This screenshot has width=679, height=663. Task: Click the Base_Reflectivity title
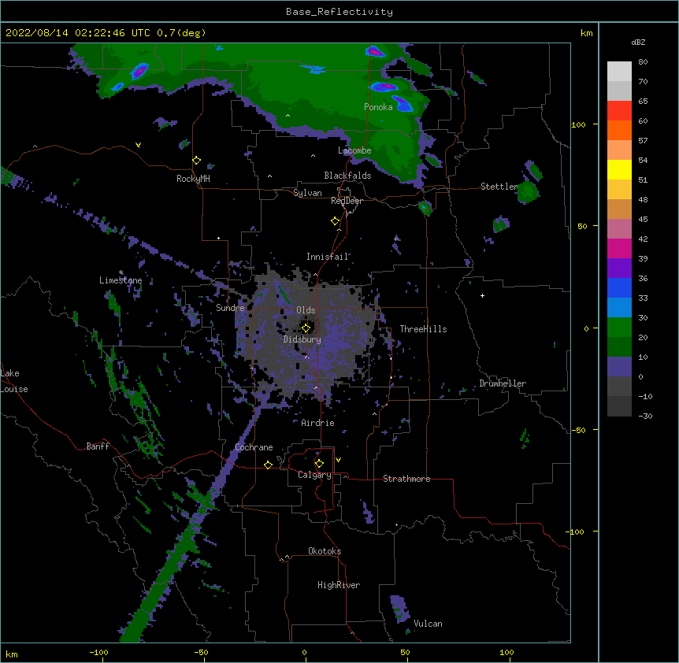click(x=339, y=12)
